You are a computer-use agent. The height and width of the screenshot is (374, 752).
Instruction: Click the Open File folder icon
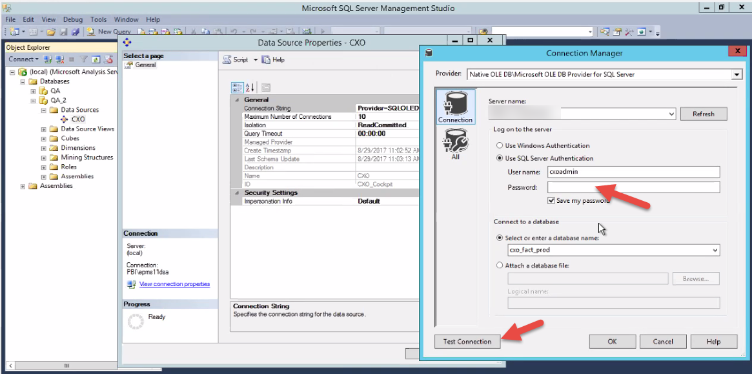click(51, 32)
